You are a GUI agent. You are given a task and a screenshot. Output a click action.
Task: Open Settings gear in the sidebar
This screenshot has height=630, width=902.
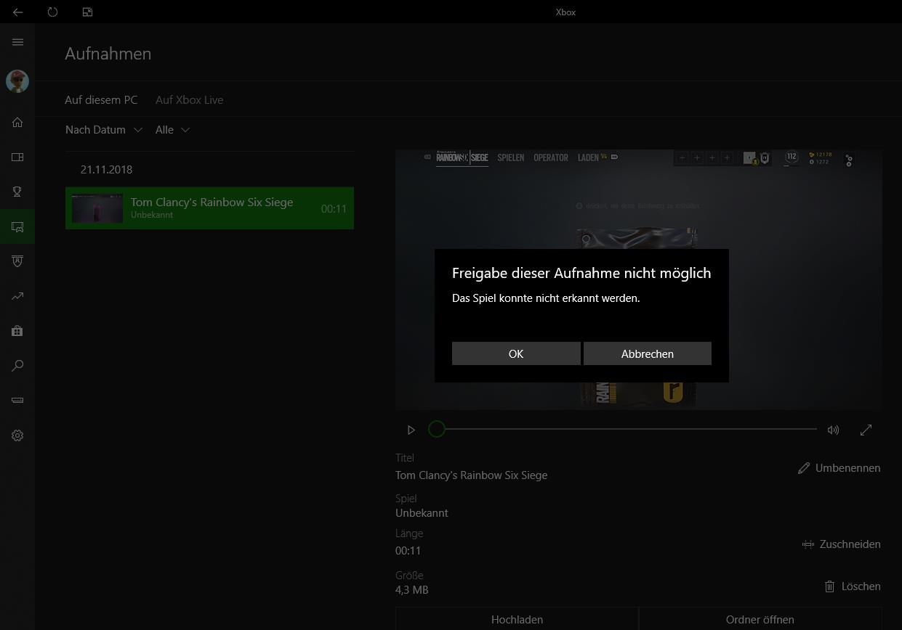pyautogui.click(x=17, y=435)
